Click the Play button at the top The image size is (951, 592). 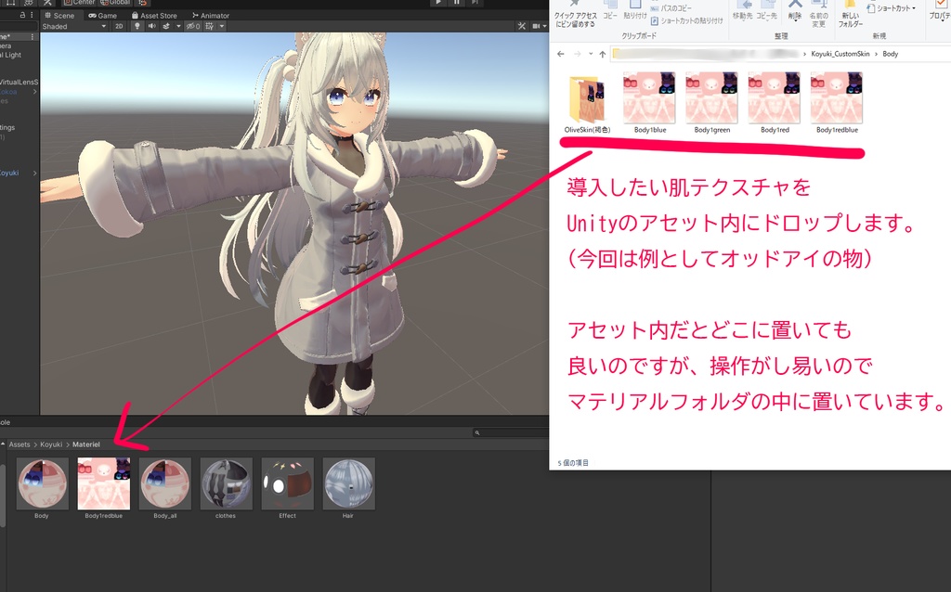tap(438, 3)
